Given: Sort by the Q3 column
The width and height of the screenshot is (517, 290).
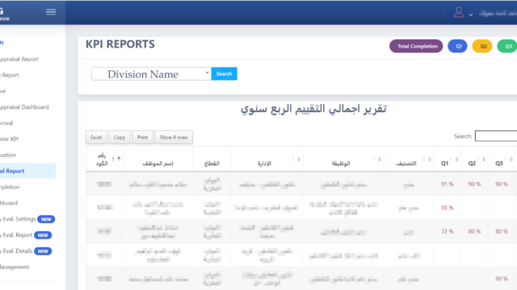Looking at the screenshot, I should (x=502, y=159).
